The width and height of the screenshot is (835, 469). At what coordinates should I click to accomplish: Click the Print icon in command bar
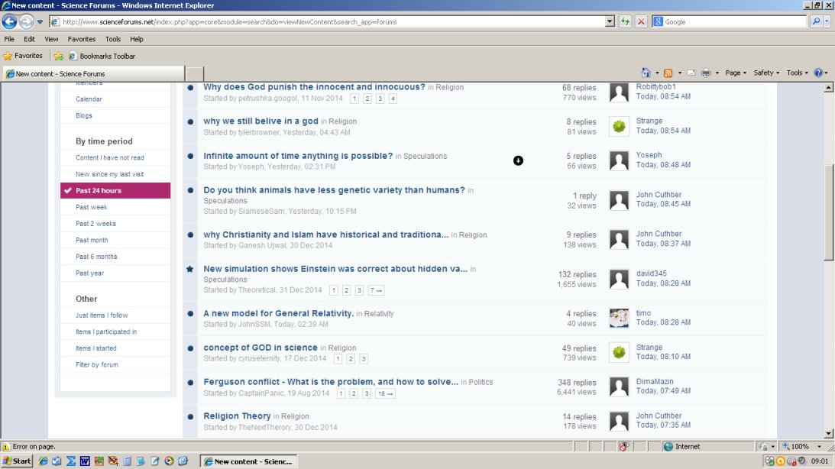pos(706,73)
